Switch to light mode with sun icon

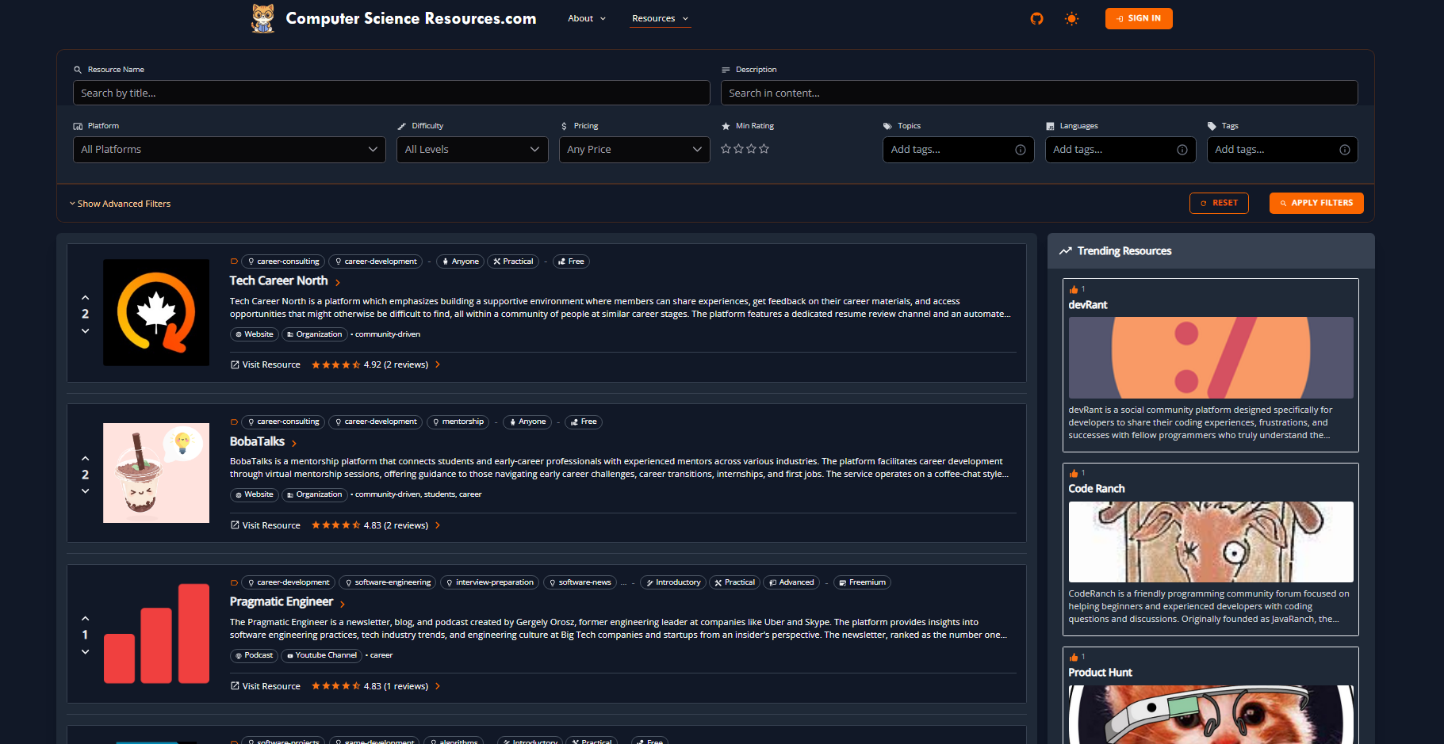coord(1071,18)
